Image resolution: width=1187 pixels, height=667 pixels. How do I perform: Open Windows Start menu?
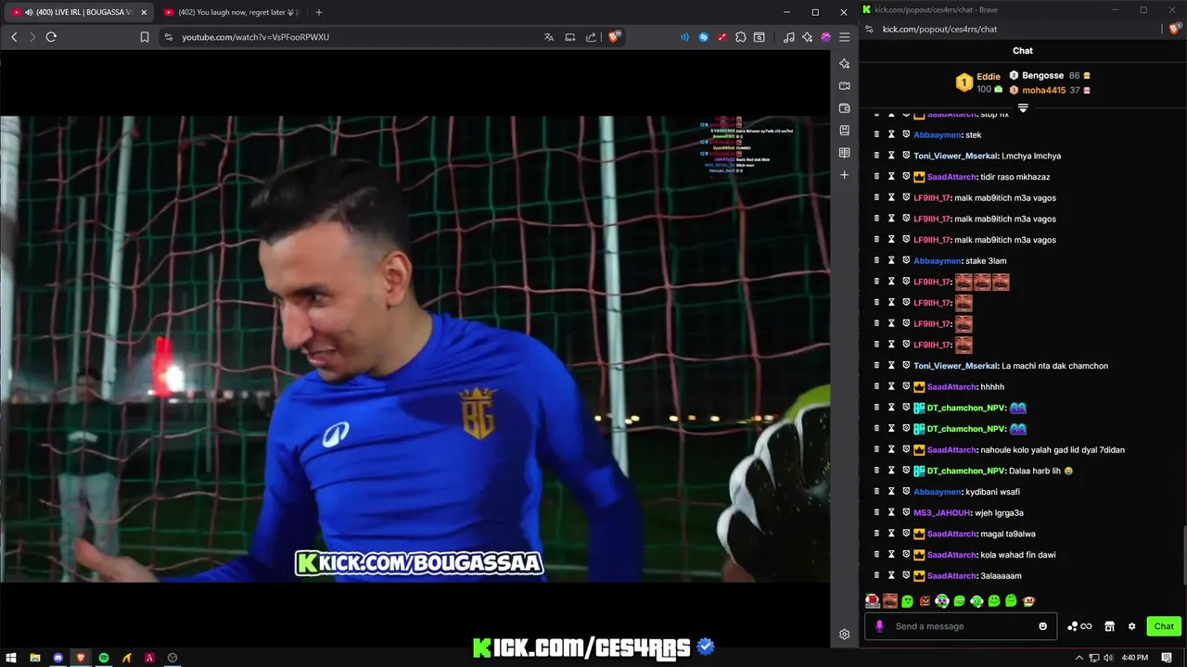(x=13, y=658)
